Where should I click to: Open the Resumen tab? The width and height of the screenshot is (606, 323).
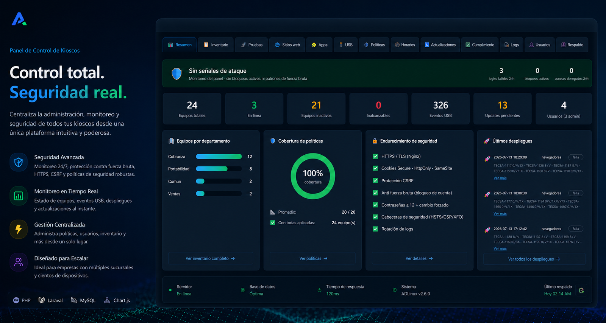180,45
